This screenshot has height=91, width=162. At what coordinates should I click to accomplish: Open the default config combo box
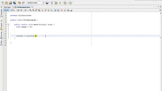coord(36,3)
